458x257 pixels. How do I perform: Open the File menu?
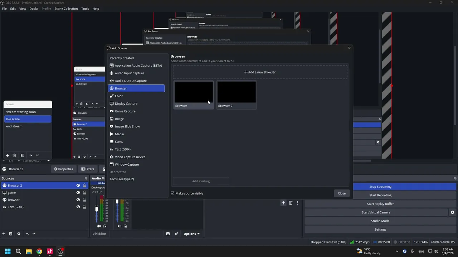(4, 9)
